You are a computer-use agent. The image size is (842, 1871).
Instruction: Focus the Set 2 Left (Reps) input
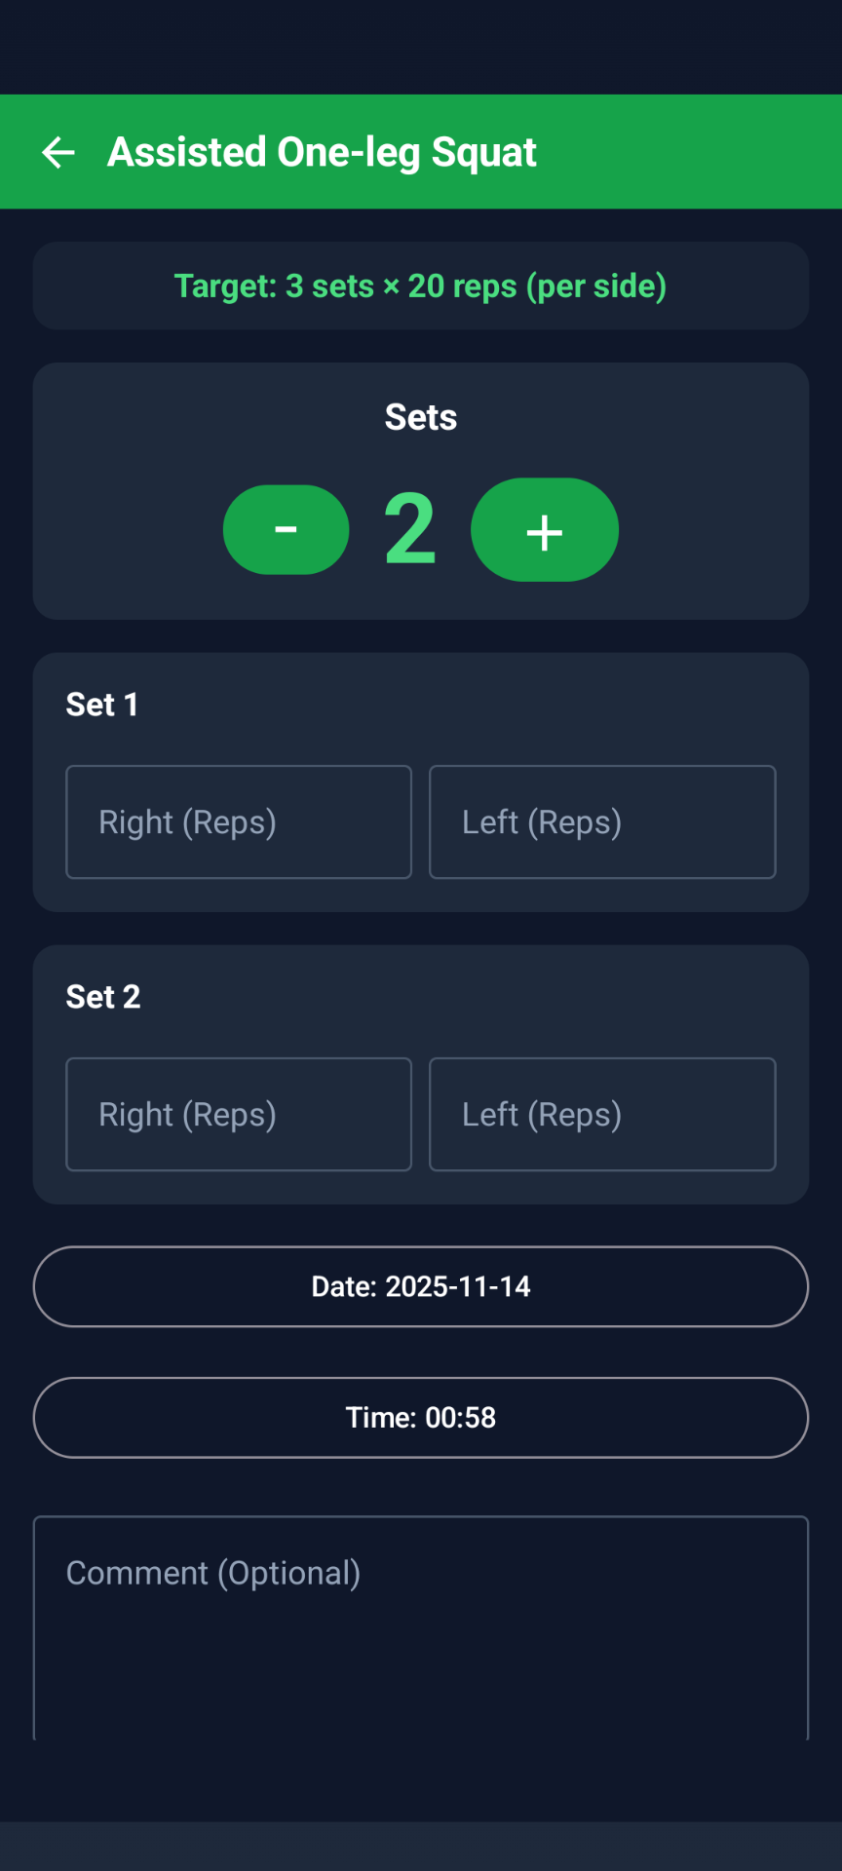pyautogui.click(x=602, y=1114)
